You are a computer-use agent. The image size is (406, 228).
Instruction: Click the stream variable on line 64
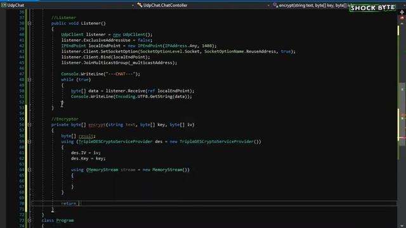(128, 170)
